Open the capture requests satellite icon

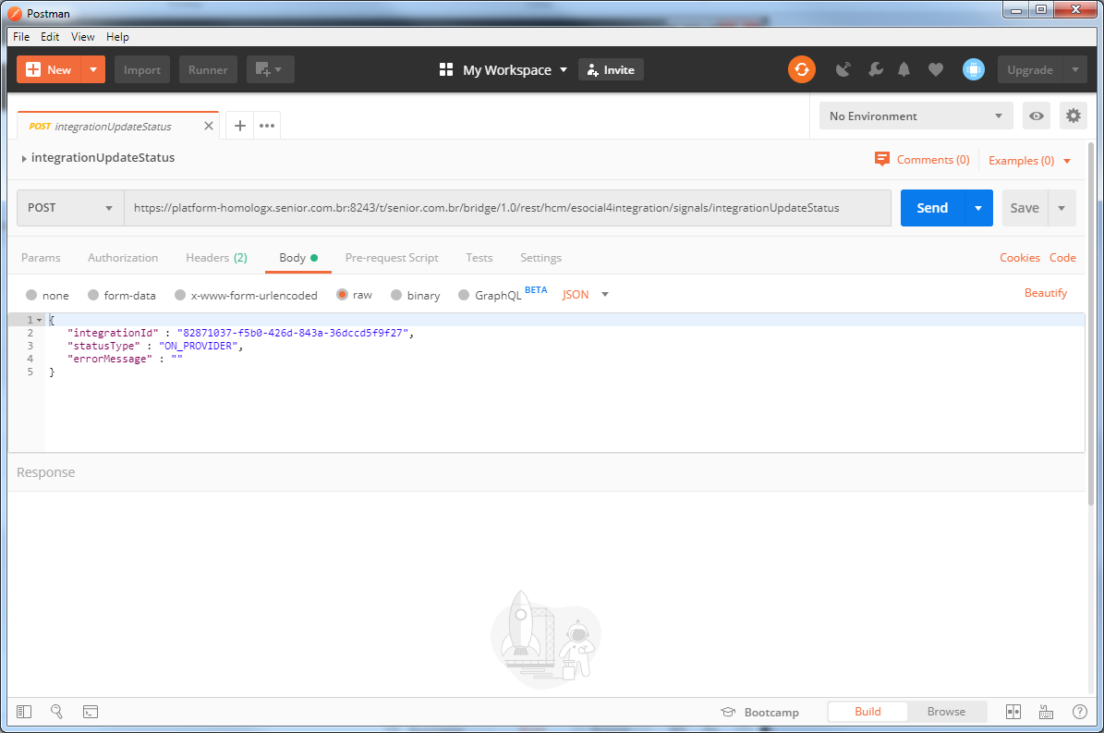click(x=843, y=69)
